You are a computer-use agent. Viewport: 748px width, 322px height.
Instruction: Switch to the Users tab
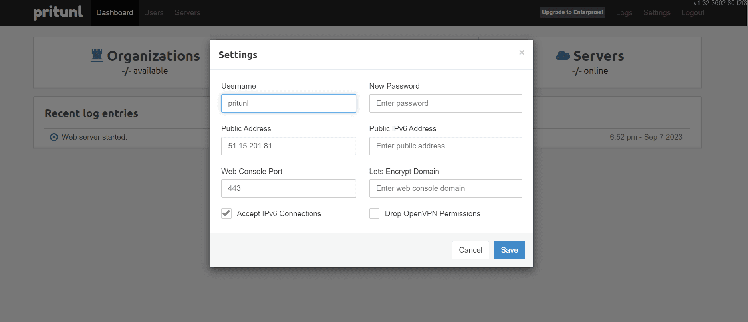point(153,12)
